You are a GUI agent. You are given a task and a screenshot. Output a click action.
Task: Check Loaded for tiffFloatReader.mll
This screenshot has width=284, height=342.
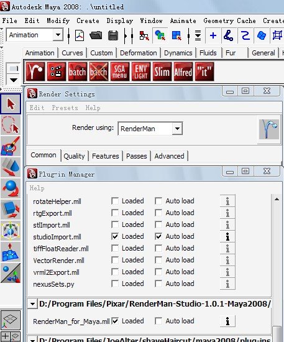115,249
